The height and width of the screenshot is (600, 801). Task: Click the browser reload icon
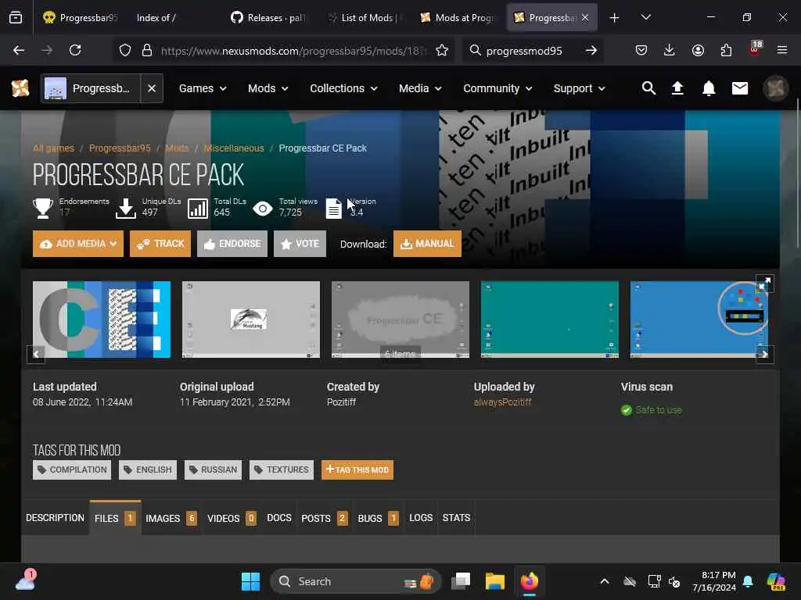[75, 50]
